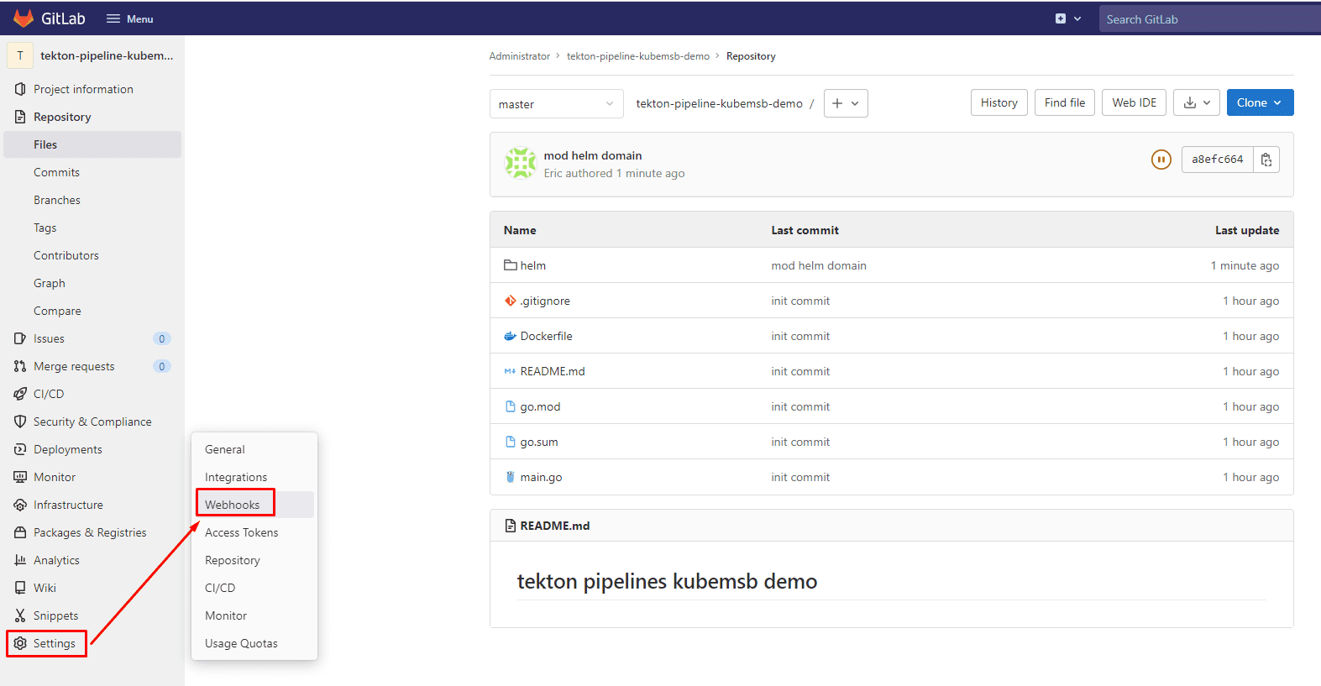Open 'mod helm domain' in the helm row

tap(819, 265)
